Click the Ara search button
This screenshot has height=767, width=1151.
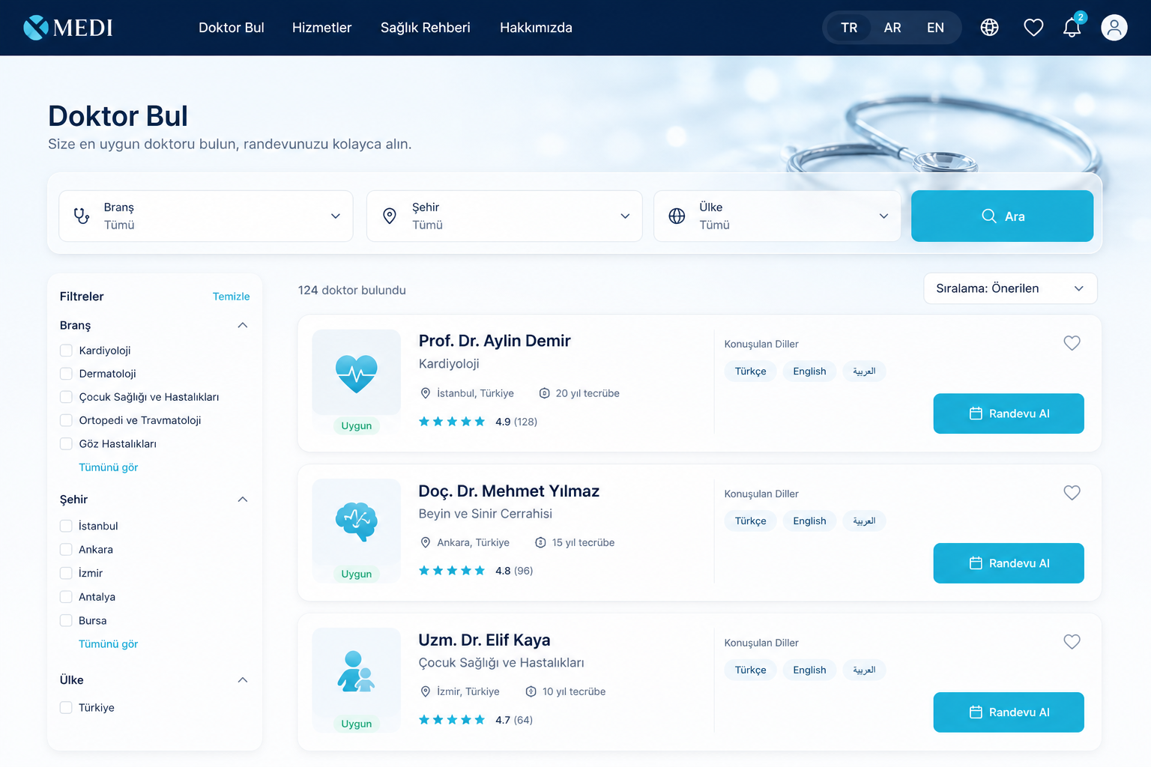click(x=1003, y=216)
